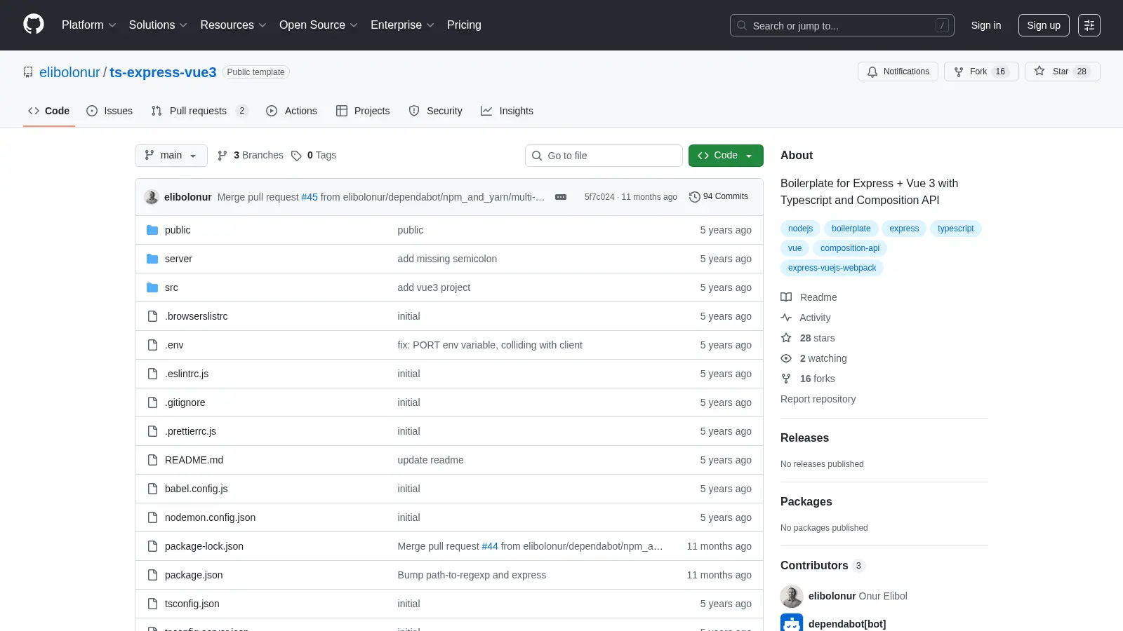Expand the commit message ellipsis icon
Screen dimensions: 1123x631
(561, 197)
